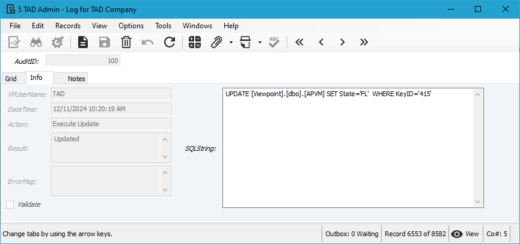This screenshot has width=520, height=244.
Task: Create a new record with document icon
Action: point(83,42)
